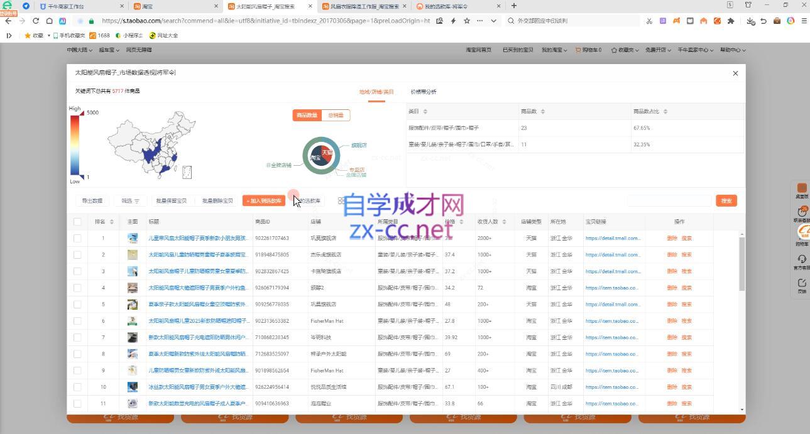Screen dimensions: 810x434
Task: Check the checkbox for rank 6 row
Action: (x=77, y=321)
